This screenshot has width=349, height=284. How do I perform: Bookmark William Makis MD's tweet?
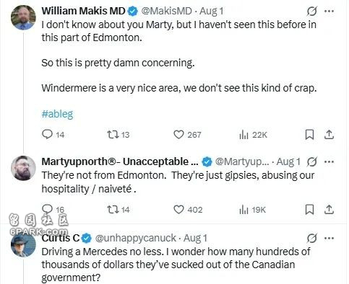click(x=309, y=135)
